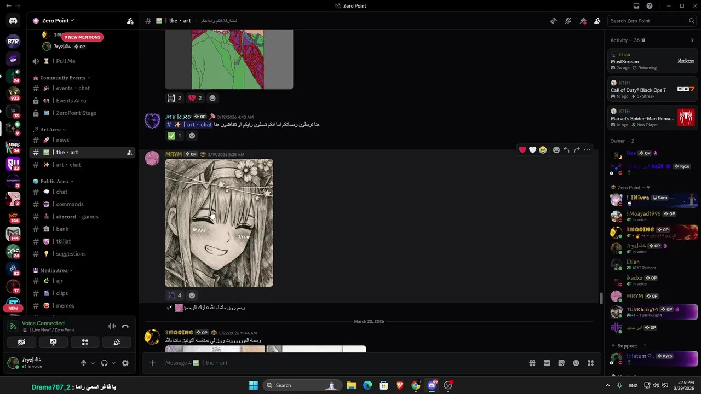Open soundboard in voice panel
The width and height of the screenshot is (701, 394).
[x=117, y=342]
